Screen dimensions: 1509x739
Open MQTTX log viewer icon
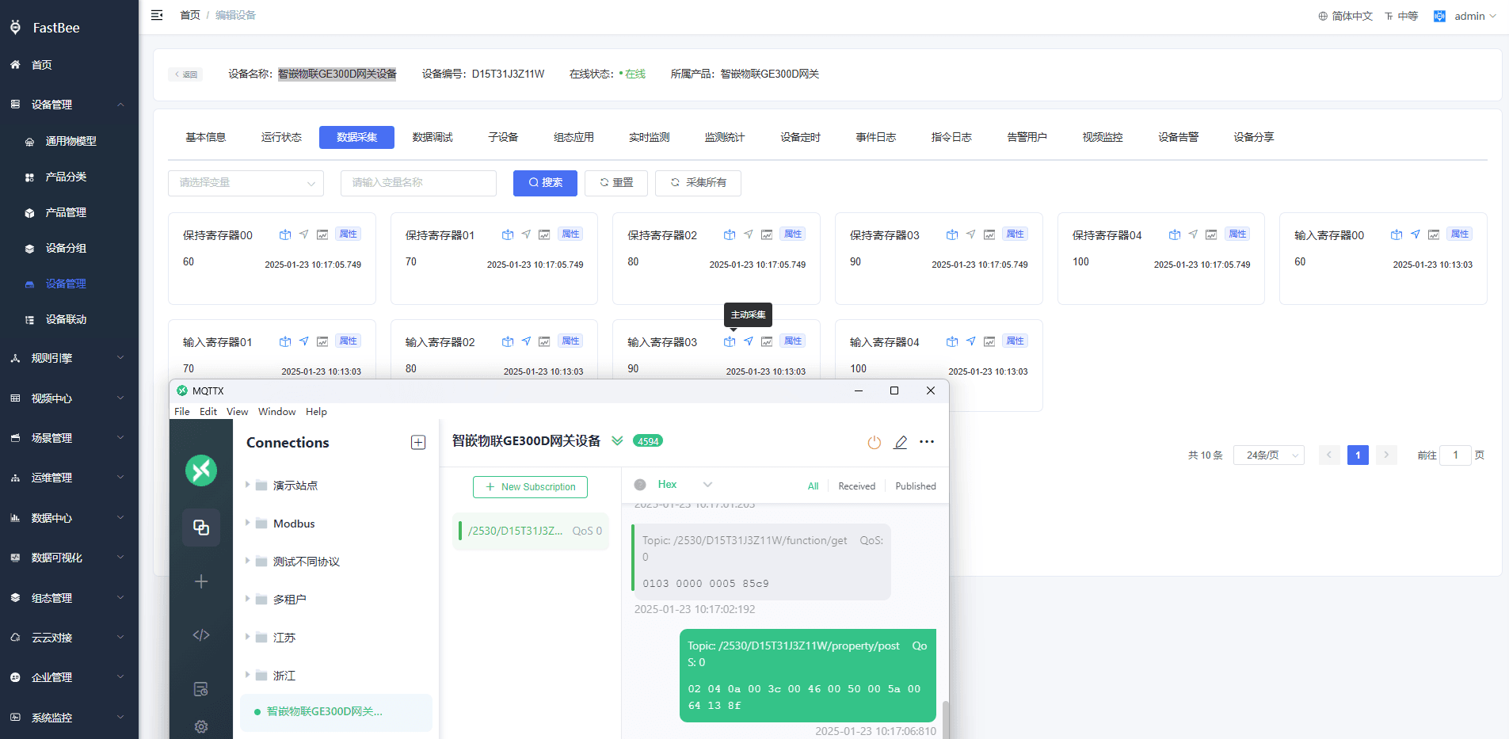click(x=201, y=689)
